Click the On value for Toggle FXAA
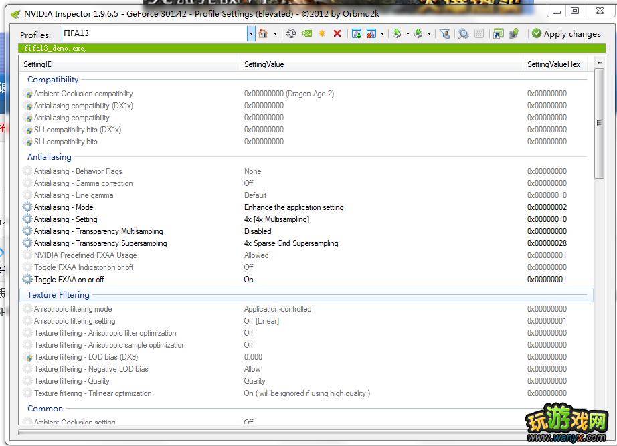The width and height of the screenshot is (617, 446). (x=249, y=280)
